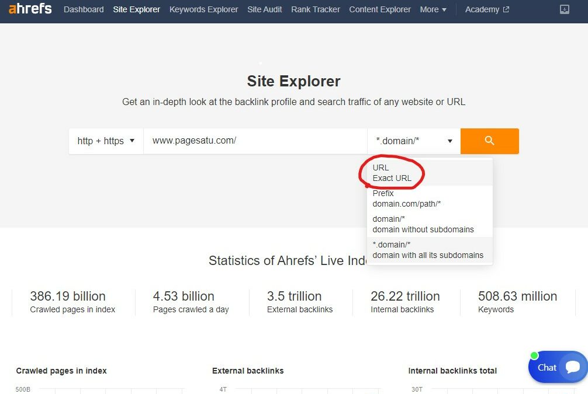
Task: Open Rank Tracker
Action: (316, 9)
